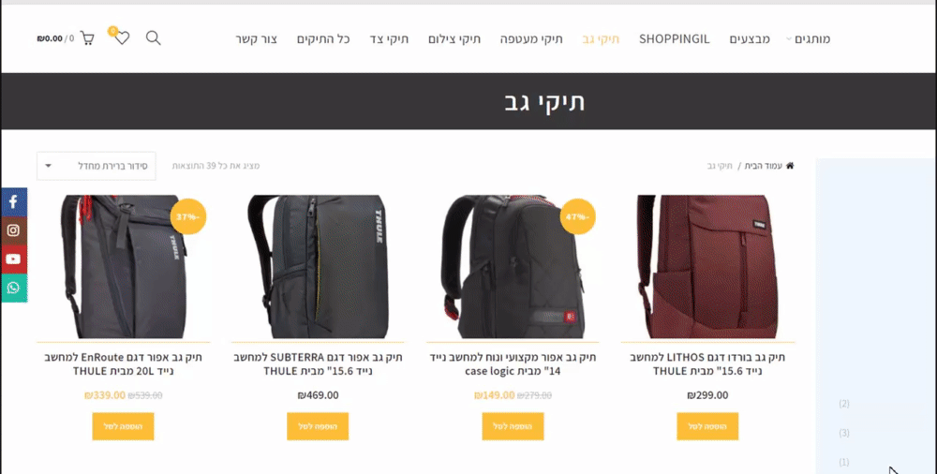Open the Facebook social sidebar icon
This screenshot has width=937, height=474.
pyautogui.click(x=14, y=202)
